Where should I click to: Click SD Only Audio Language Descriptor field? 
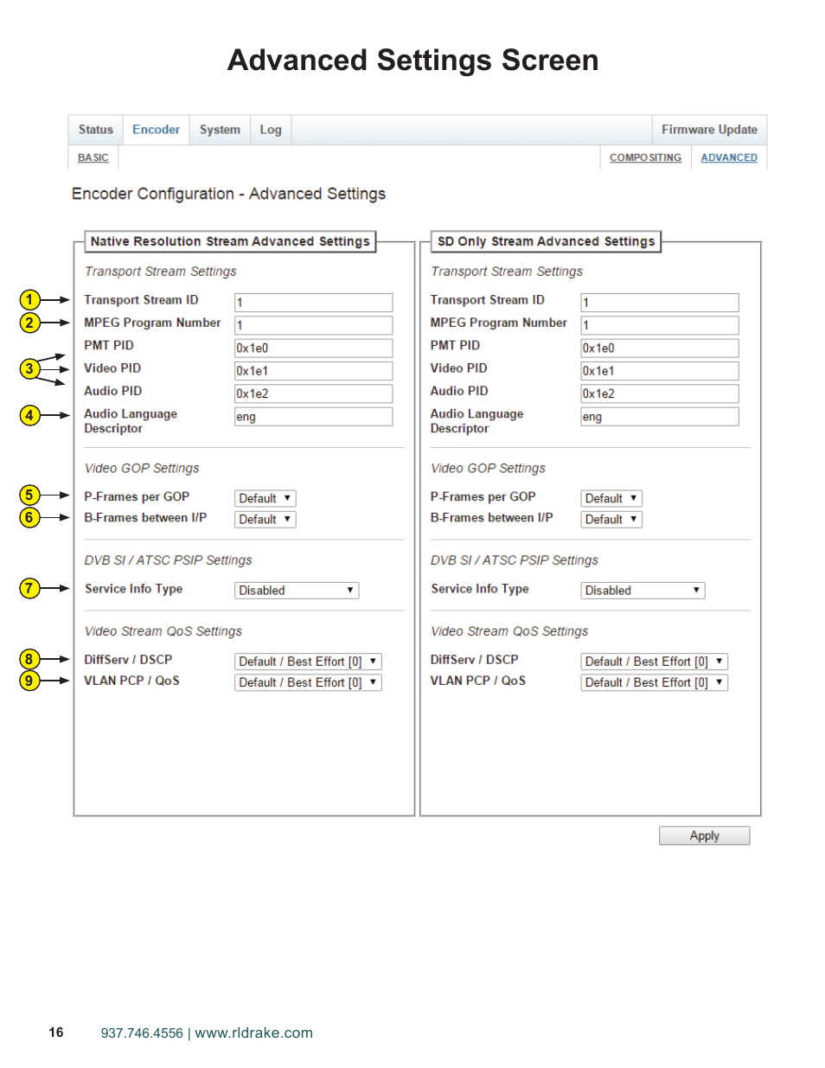660,417
